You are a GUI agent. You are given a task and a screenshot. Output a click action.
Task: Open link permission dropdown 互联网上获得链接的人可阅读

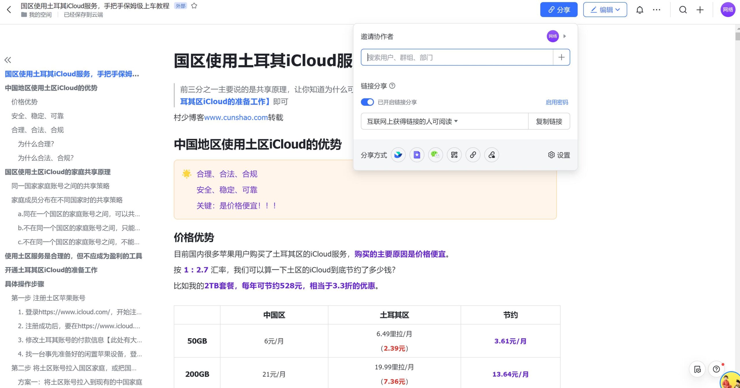(444, 121)
